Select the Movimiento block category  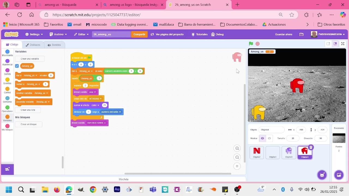click(7, 53)
